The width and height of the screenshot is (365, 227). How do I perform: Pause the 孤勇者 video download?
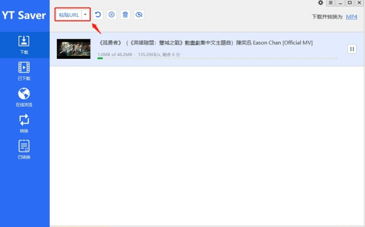[x=352, y=49]
